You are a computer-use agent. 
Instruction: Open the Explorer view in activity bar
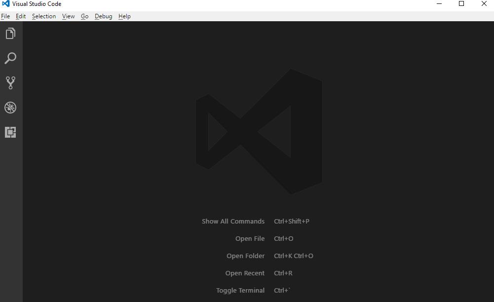pyautogui.click(x=10, y=34)
